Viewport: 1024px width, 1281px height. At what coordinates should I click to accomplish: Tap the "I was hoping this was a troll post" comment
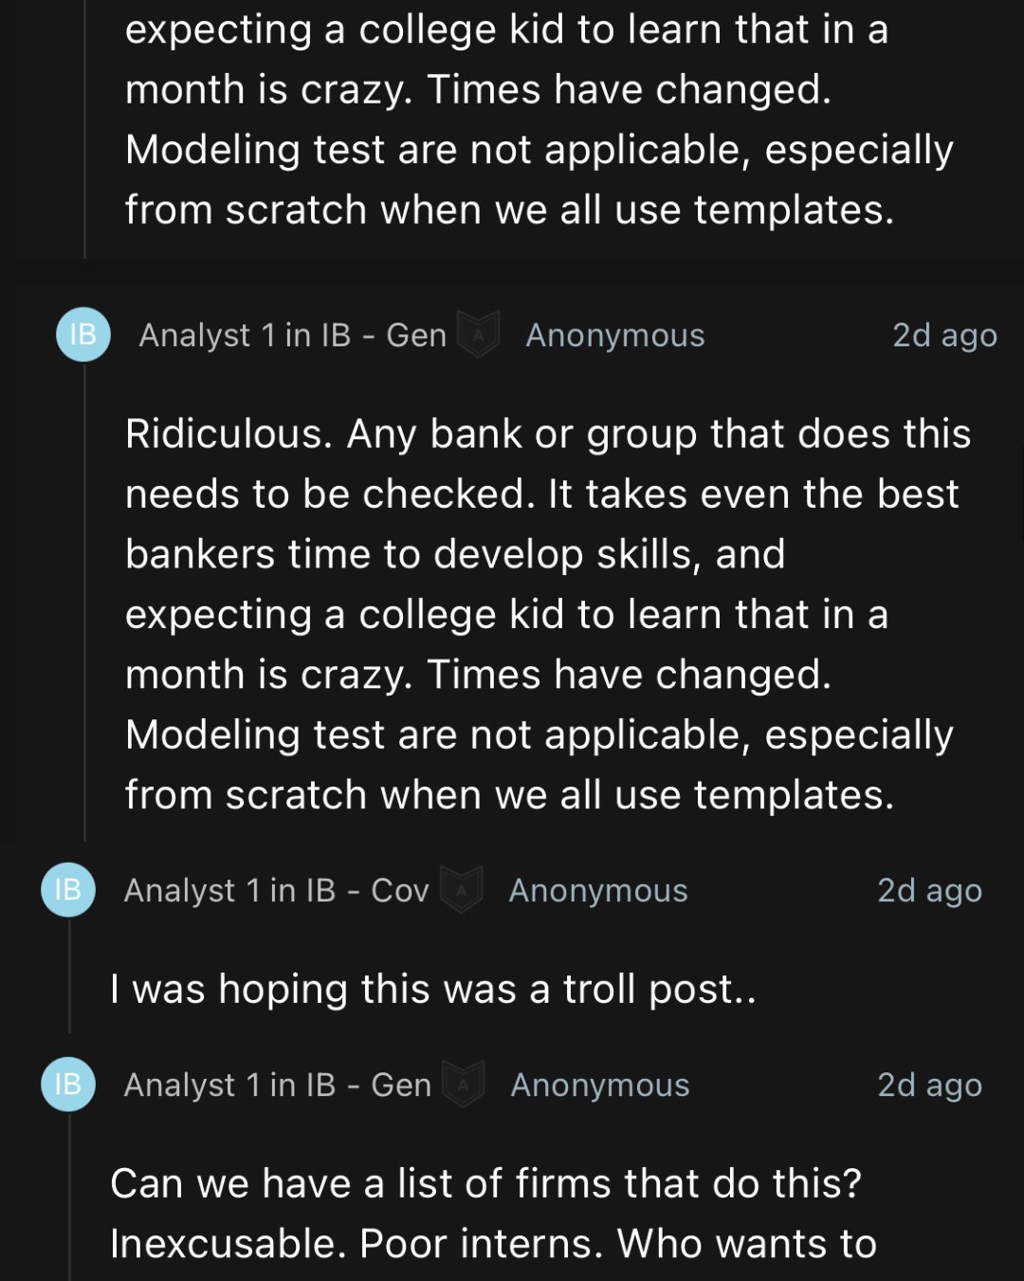pyautogui.click(x=432, y=989)
